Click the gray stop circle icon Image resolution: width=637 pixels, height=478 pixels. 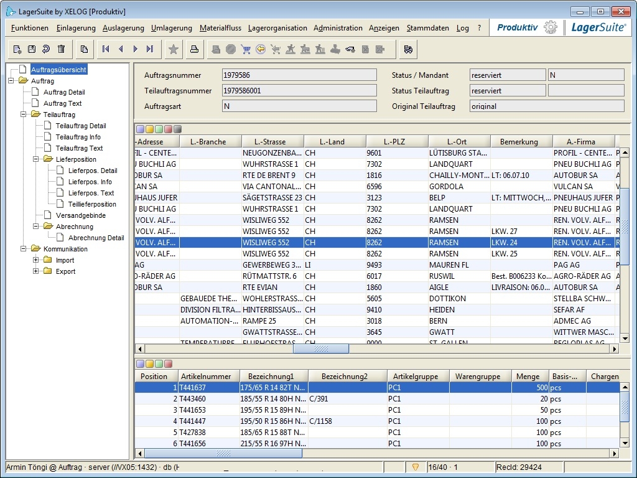tap(231, 49)
